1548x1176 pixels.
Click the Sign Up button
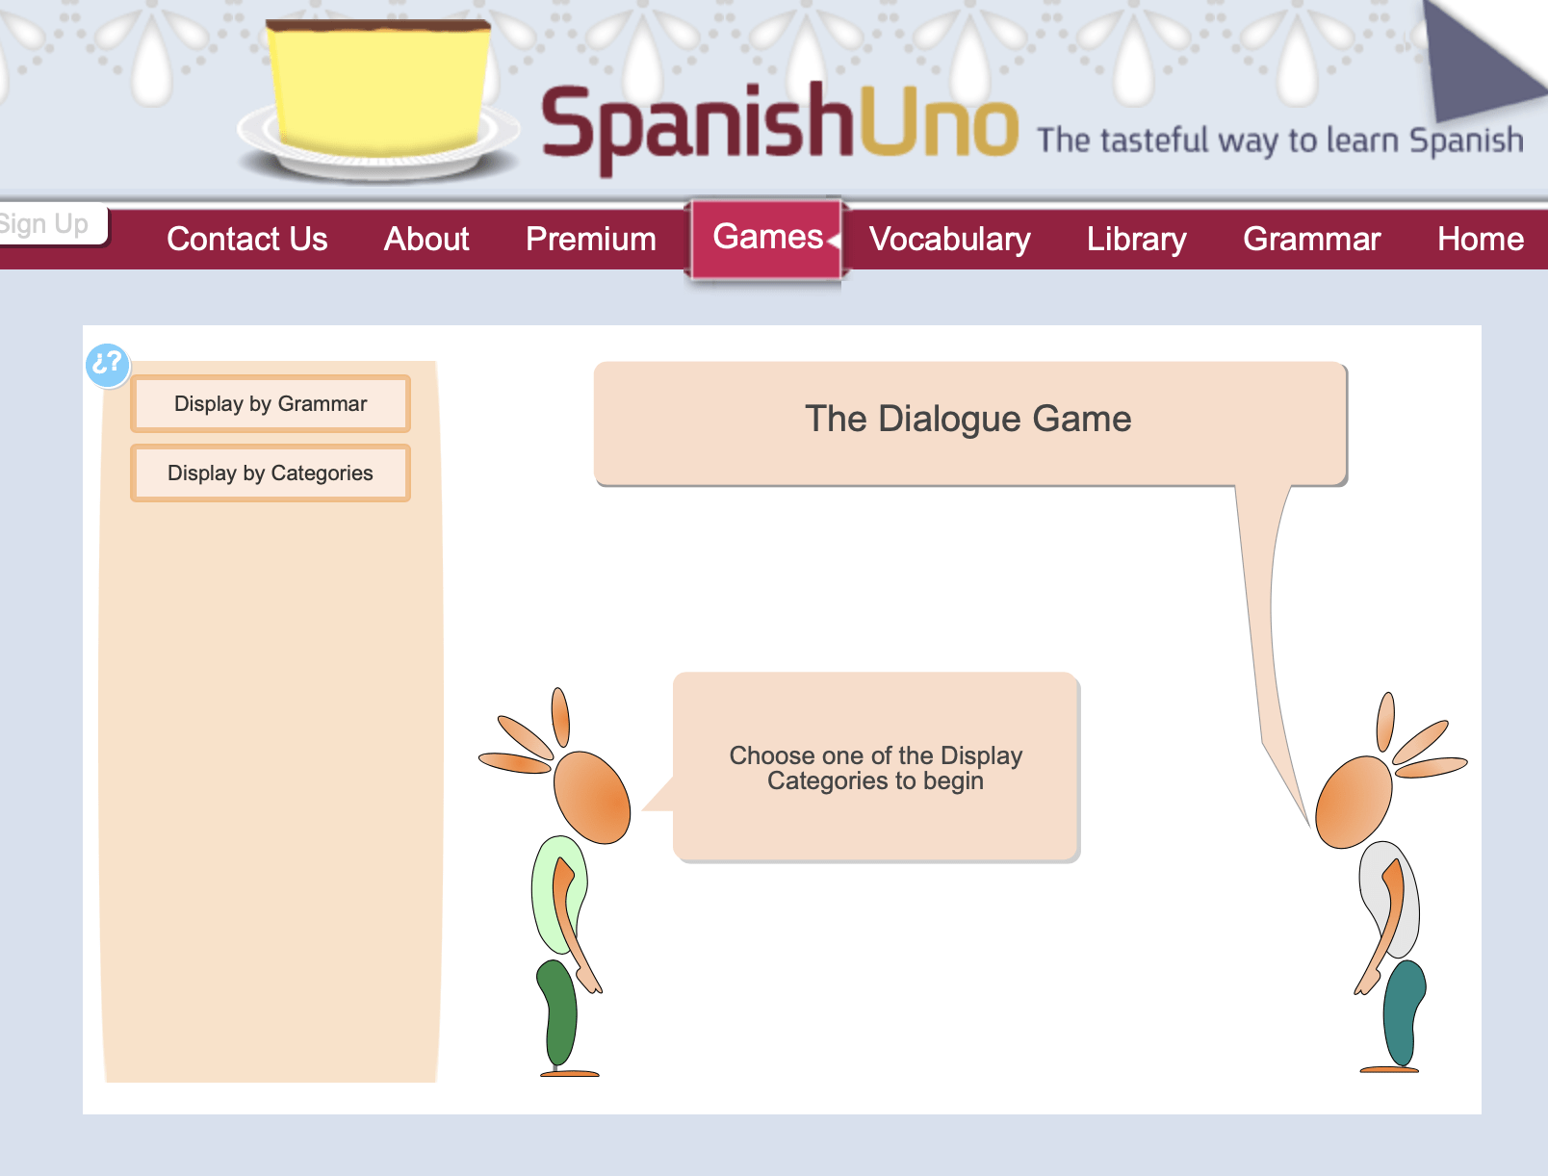click(x=43, y=223)
